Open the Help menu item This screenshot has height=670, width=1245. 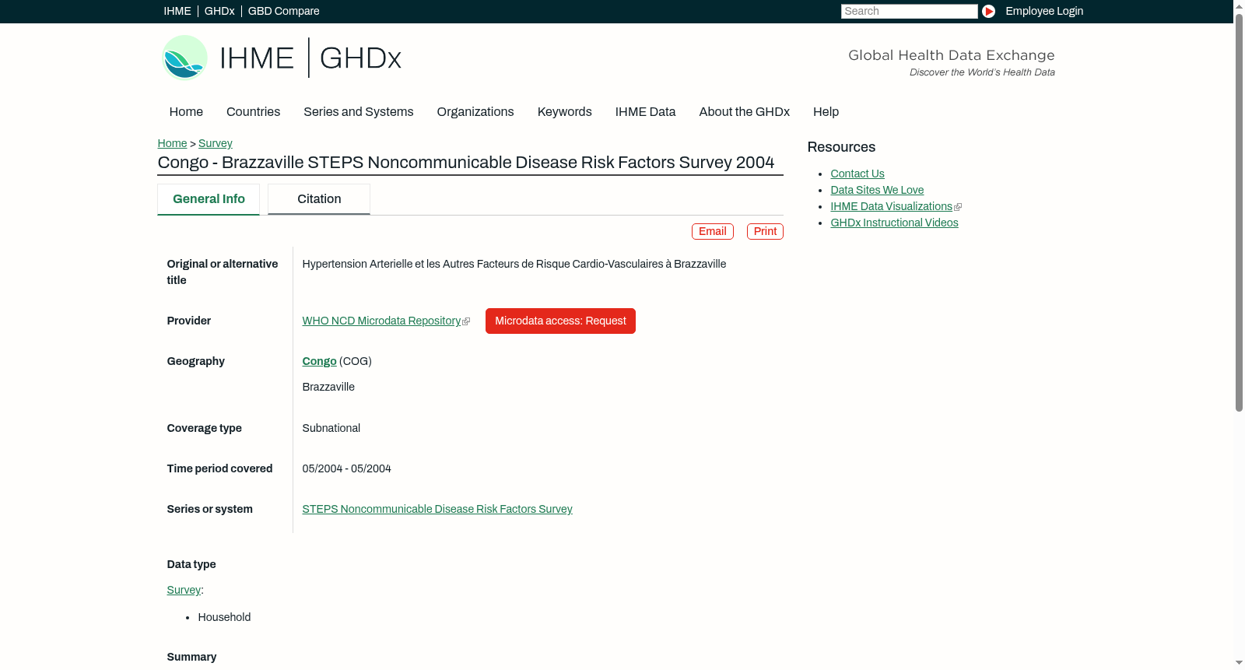click(x=826, y=112)
